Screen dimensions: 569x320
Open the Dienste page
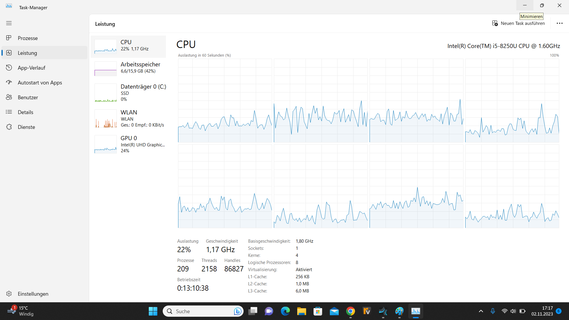[x=44, y=127]
